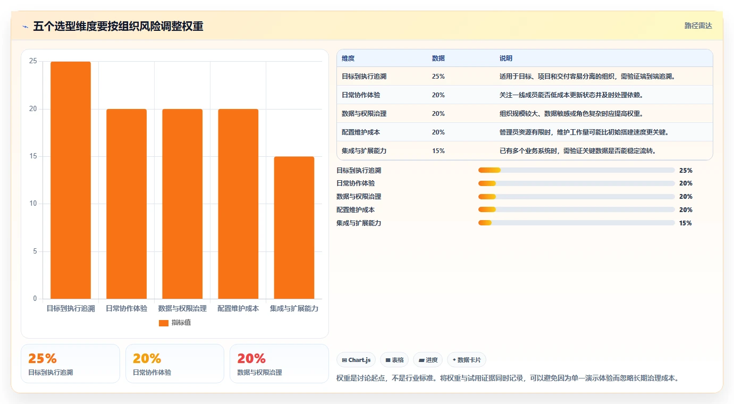The height and width of the screenshot is (404, 734).
Task: Click the 路径雷达 label in the header
Action: pyautogui.click(x=698, y=26)
